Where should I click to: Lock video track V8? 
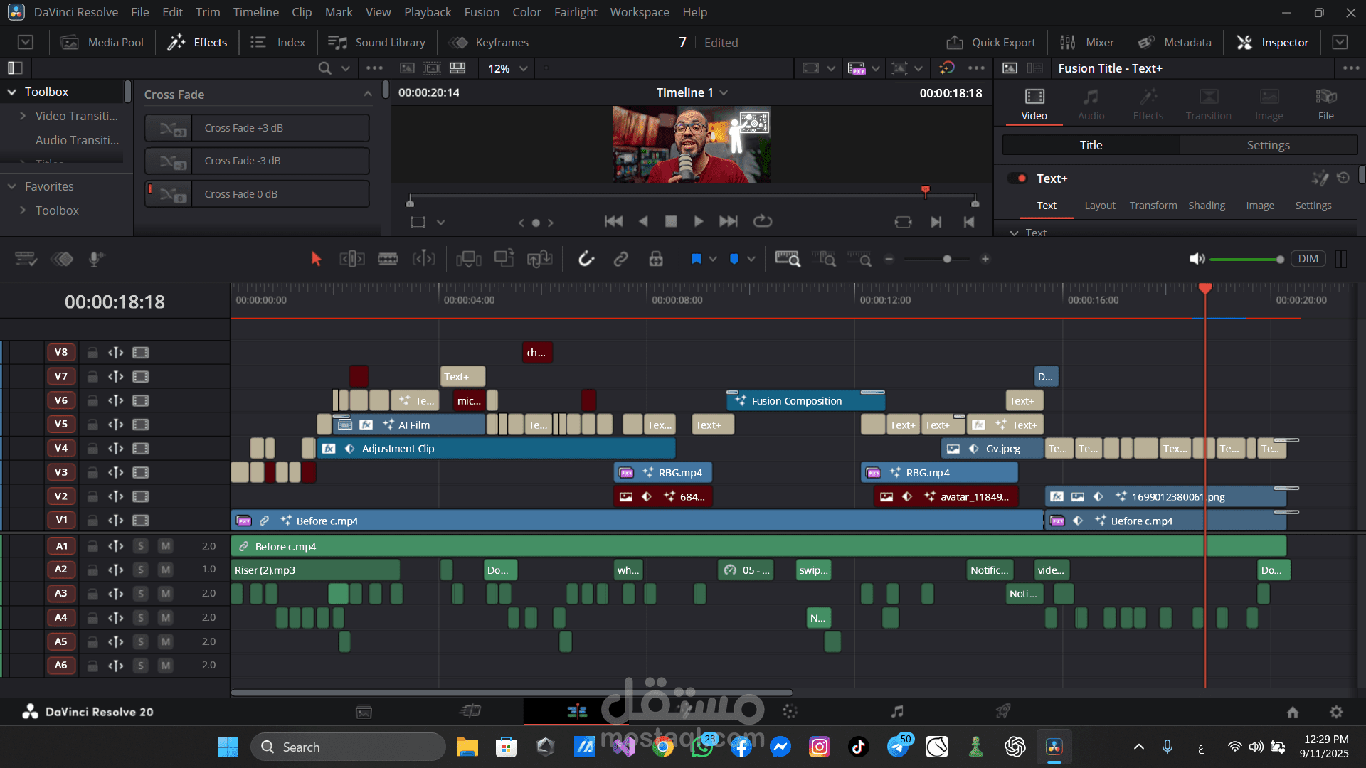point(92,352)
